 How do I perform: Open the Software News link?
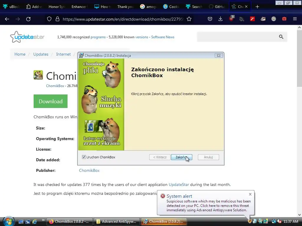pyautogui.click(x=163, y=37)
